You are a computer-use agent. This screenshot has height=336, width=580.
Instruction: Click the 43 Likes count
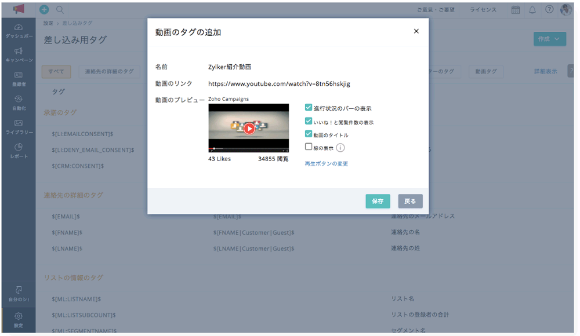(219, 159)
